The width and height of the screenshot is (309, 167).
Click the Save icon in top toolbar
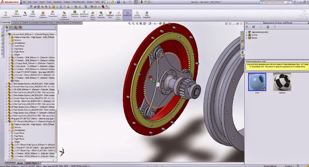click(x=118, y=2)
